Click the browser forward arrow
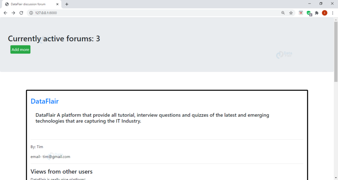The height and width of the screenshot is (180, 338). [x=13, y=13]
